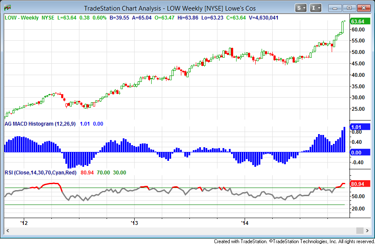Click the blue 1.01 MACD value marker
Screen dimensions: 375x244
point(359,127)
